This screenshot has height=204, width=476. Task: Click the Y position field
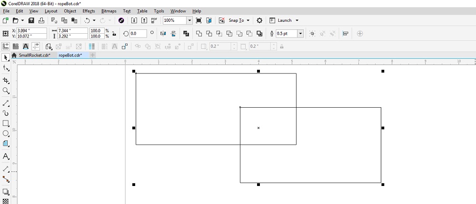tap(32, 37)
